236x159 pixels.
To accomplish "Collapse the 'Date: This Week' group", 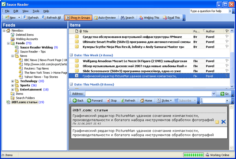I will pos(71,55).
